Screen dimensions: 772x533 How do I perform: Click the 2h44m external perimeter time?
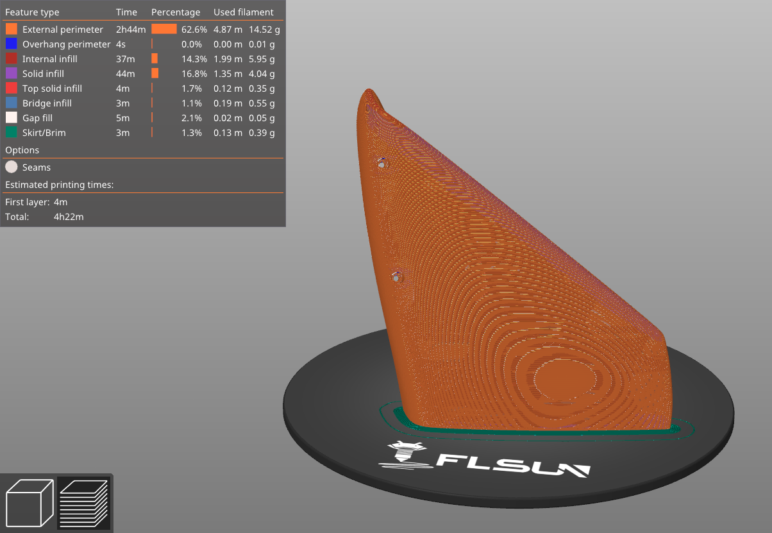131,30
